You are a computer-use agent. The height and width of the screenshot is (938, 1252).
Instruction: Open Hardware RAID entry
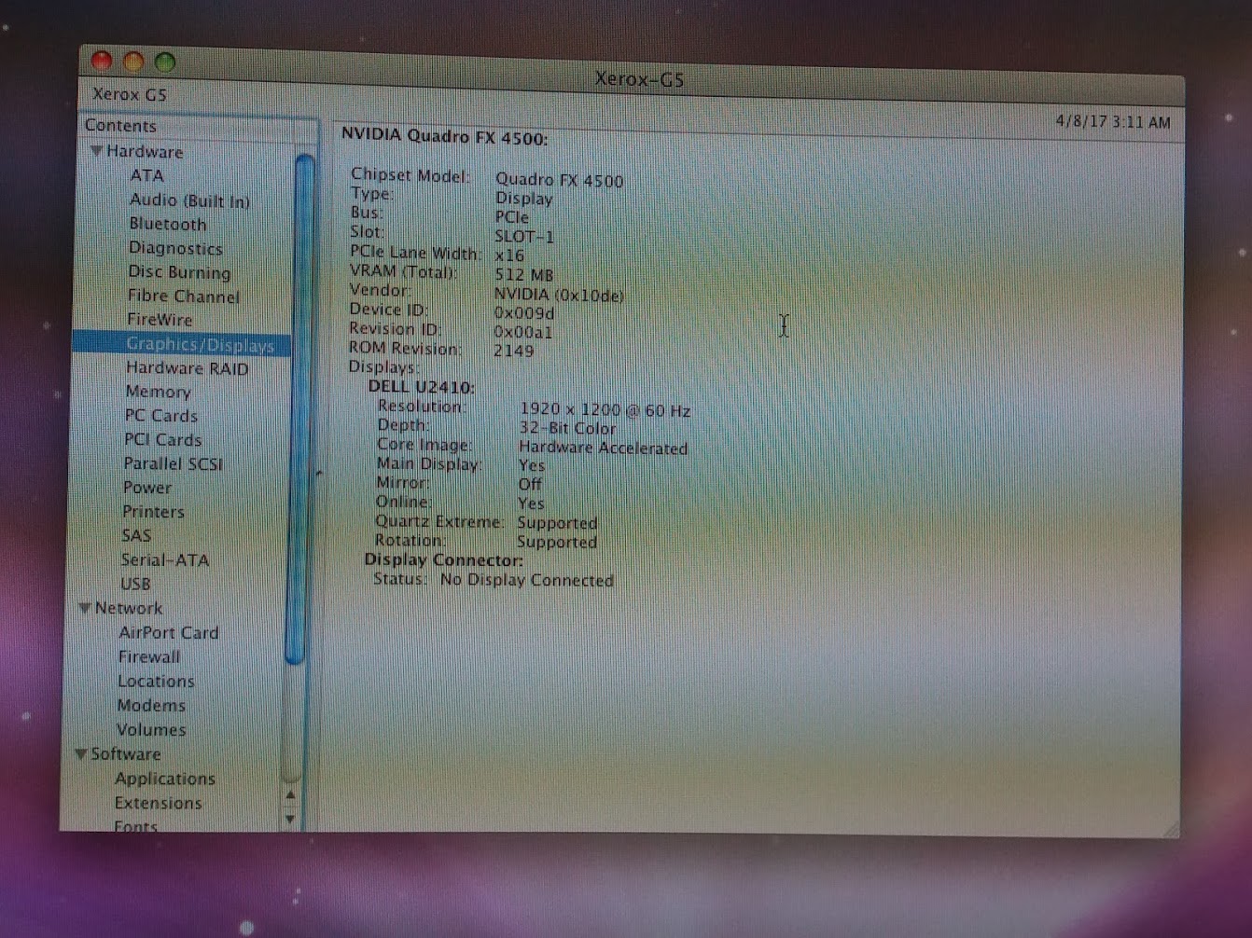(x=187, y=368)
